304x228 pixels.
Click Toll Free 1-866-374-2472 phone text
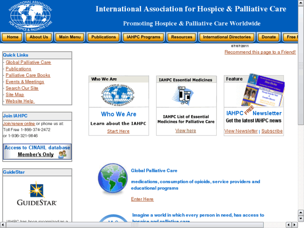coord(27,130)
